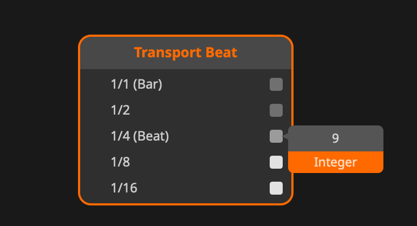The width and height of the screenshot is (417, 226).
Task: Click header bar left of Transport Beat title
Action: coord(106,53)
